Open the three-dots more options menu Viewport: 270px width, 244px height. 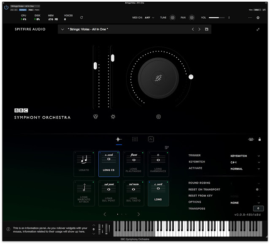pos(250,18)
